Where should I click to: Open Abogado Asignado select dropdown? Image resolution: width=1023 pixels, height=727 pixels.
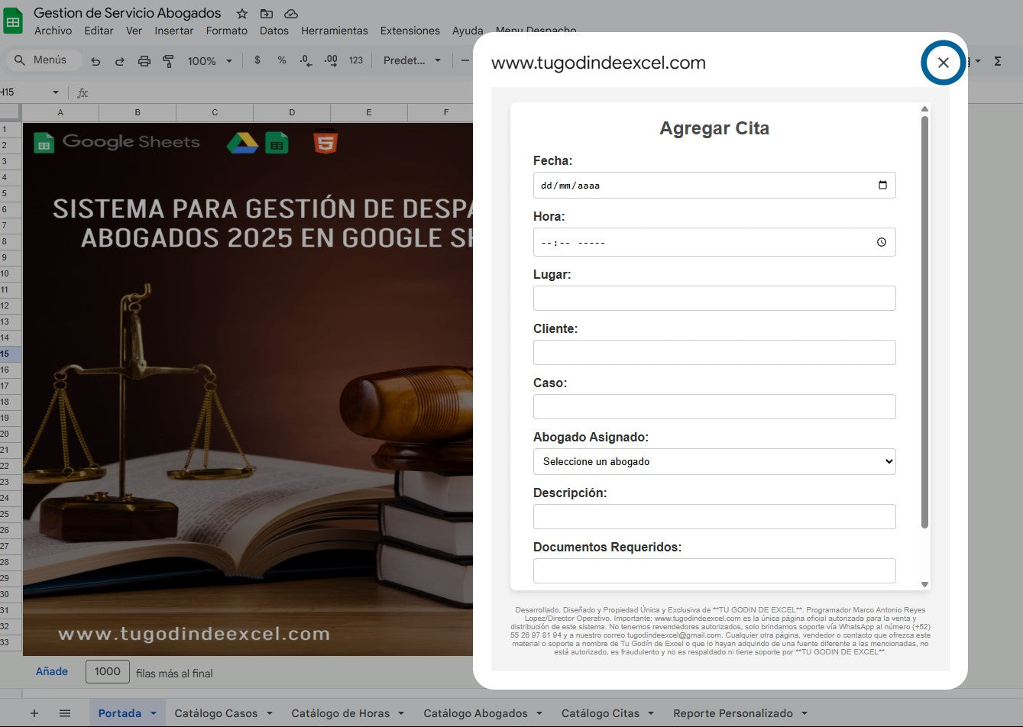click(714, 461)
